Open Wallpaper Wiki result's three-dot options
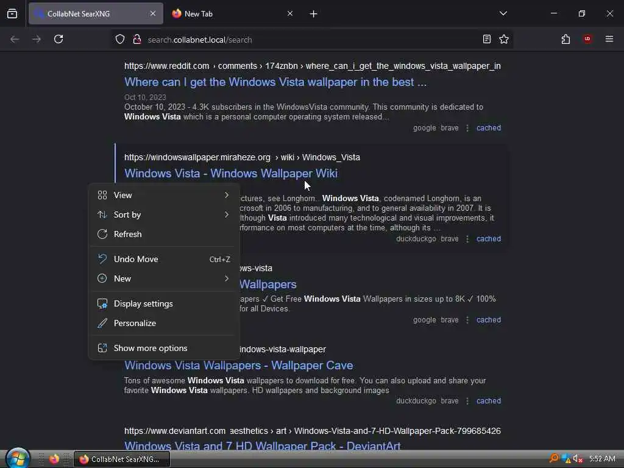Image resolution: width=624 pixels, height=468 pixels. click(467, 239)
